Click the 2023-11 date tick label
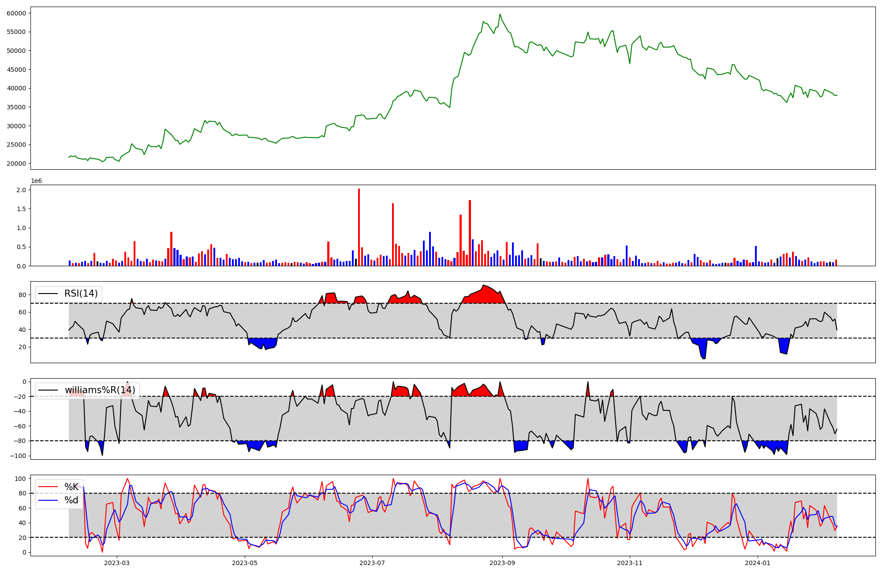The height and width of the screenshot is (573, 882). (x=630, y=563)
